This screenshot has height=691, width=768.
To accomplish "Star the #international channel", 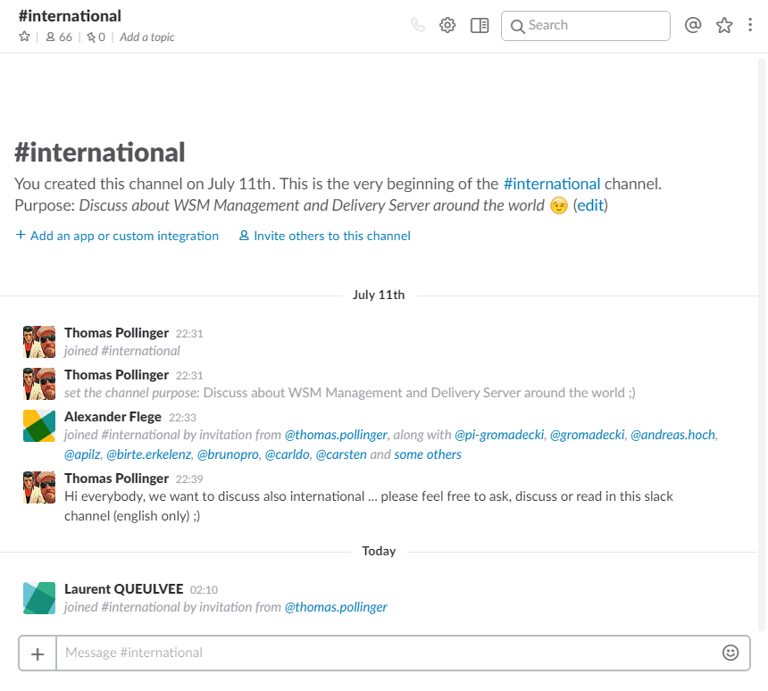I will tap(24, 37).
